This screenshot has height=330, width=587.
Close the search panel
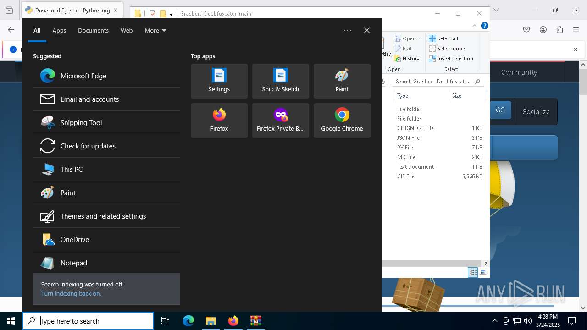(367, 30)
